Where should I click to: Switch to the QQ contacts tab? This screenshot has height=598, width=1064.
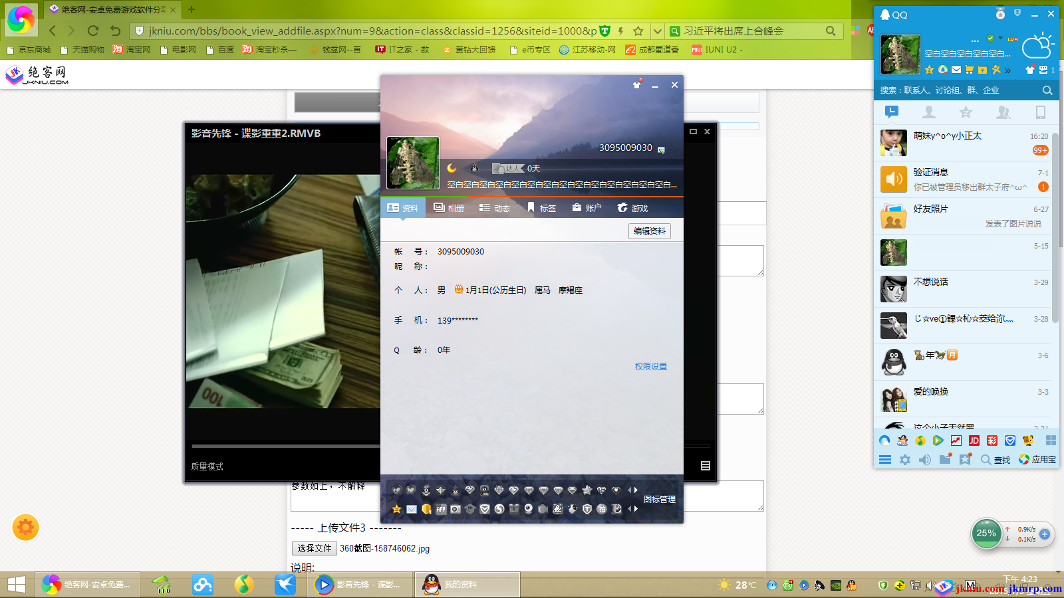tap(929, 112)
